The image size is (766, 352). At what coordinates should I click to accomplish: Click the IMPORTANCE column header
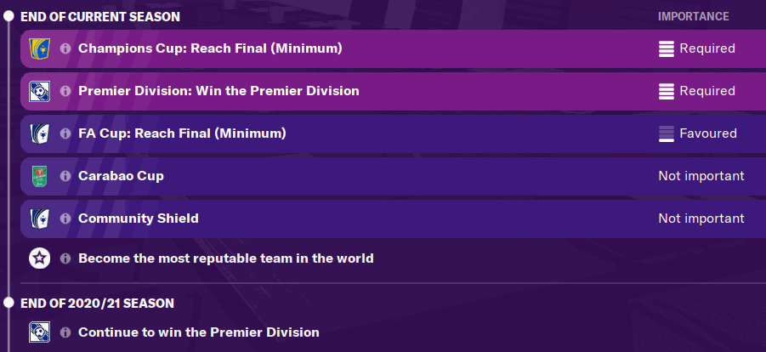(x=693, y=17)
